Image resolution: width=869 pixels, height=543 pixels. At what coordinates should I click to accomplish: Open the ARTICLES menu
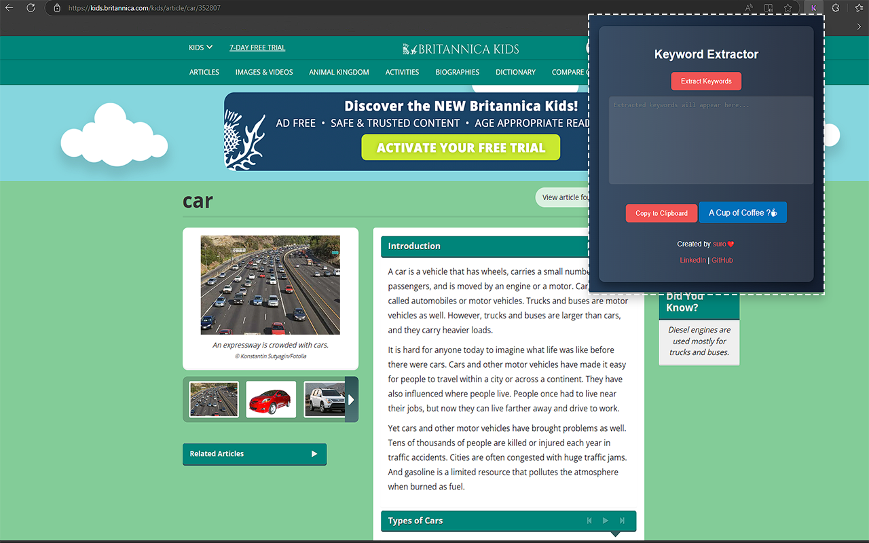pyautogui.click(x=204, y=72)
